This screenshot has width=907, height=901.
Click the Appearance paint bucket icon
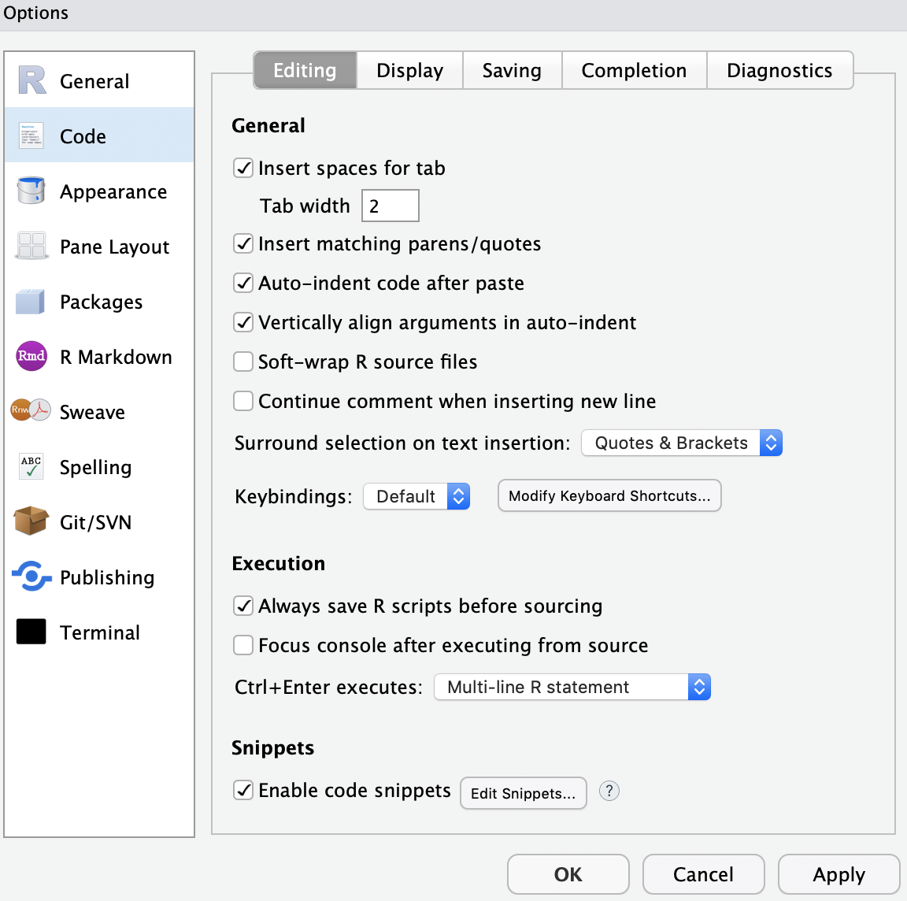click(31, 191)
